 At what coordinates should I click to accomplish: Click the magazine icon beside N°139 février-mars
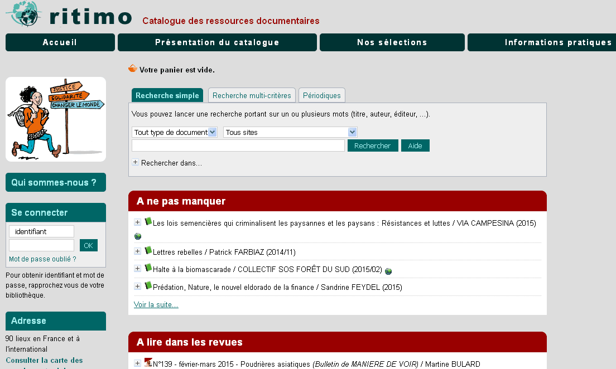[x=148, y=363]
